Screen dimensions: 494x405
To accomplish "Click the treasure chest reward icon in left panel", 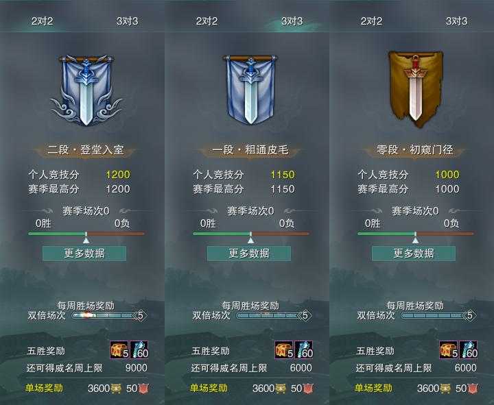I will pos(119,349).
